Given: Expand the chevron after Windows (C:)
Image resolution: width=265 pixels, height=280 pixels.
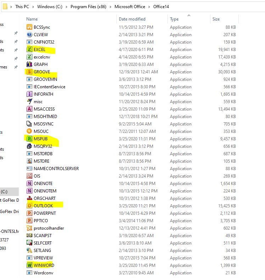Looking at the screenshot, I should click(x=66, y=7).
